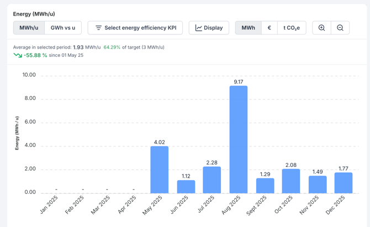
Task: Click the May 2025 bar showing 4.02
Action: pyautogui.click(x=160, y=170)
